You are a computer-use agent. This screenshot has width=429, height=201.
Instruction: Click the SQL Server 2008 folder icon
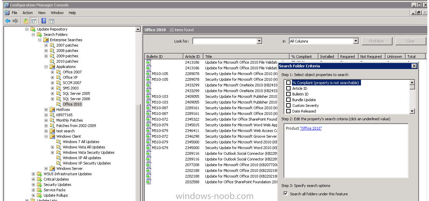click(x=59, y=99)
